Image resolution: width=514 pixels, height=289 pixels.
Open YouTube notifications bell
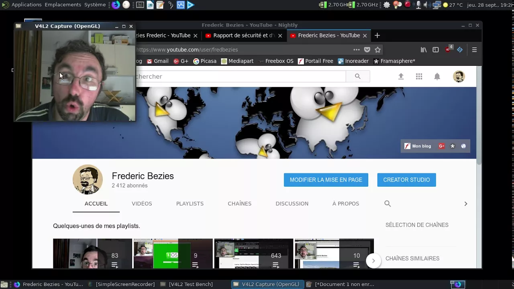437,76
